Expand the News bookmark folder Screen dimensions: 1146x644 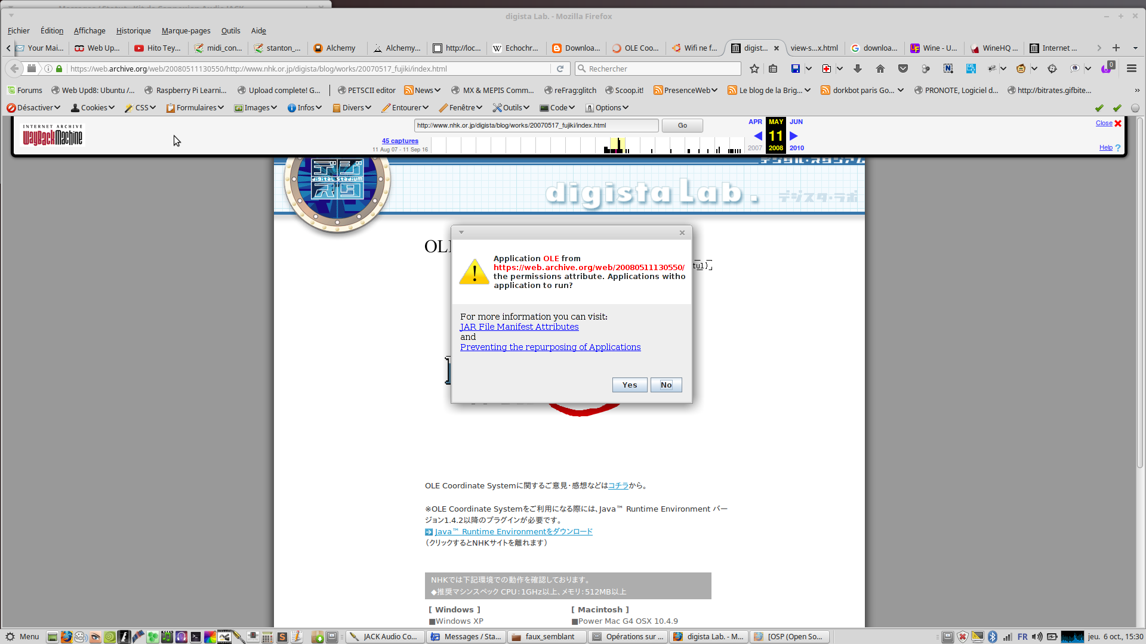coord(423,90)
